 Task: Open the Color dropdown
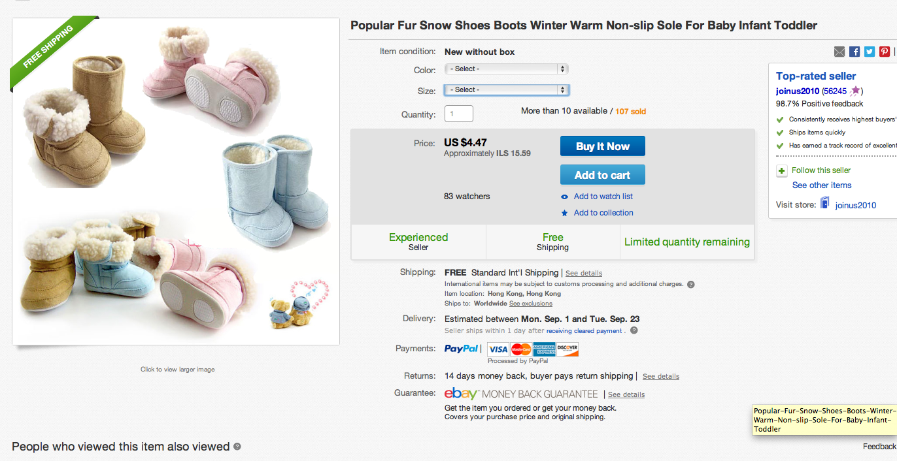(506, 69)
